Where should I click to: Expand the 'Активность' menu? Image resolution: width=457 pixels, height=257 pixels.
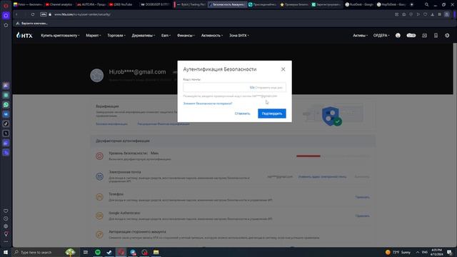pyautogui.click(x=212, y=36)
